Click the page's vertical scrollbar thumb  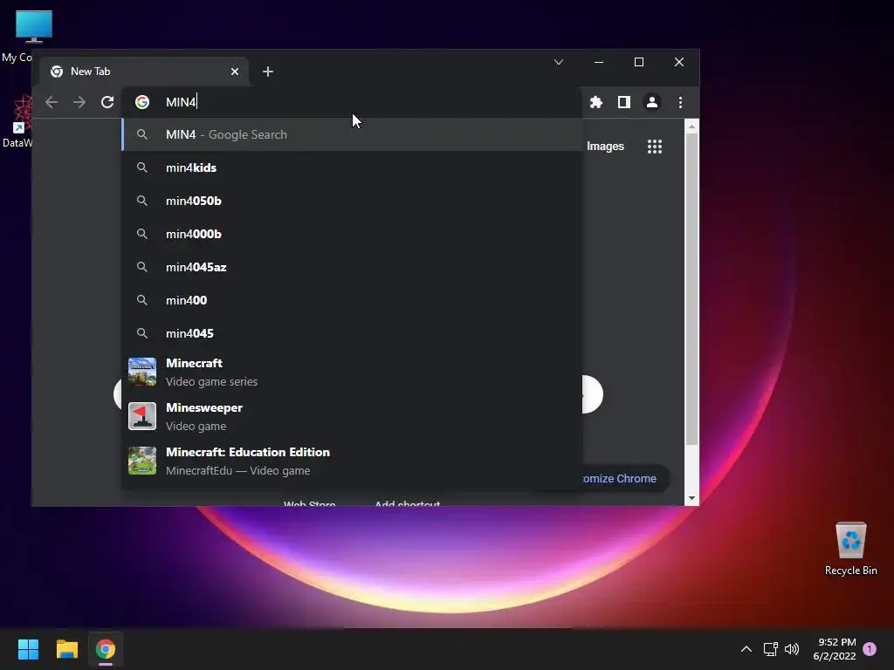click(691, 289)
